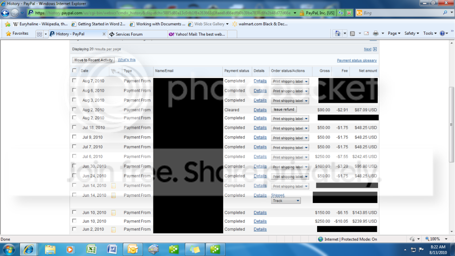Click the vertical scrollbar thumb
The image size is (455, 256).
(x=451, y=124)
